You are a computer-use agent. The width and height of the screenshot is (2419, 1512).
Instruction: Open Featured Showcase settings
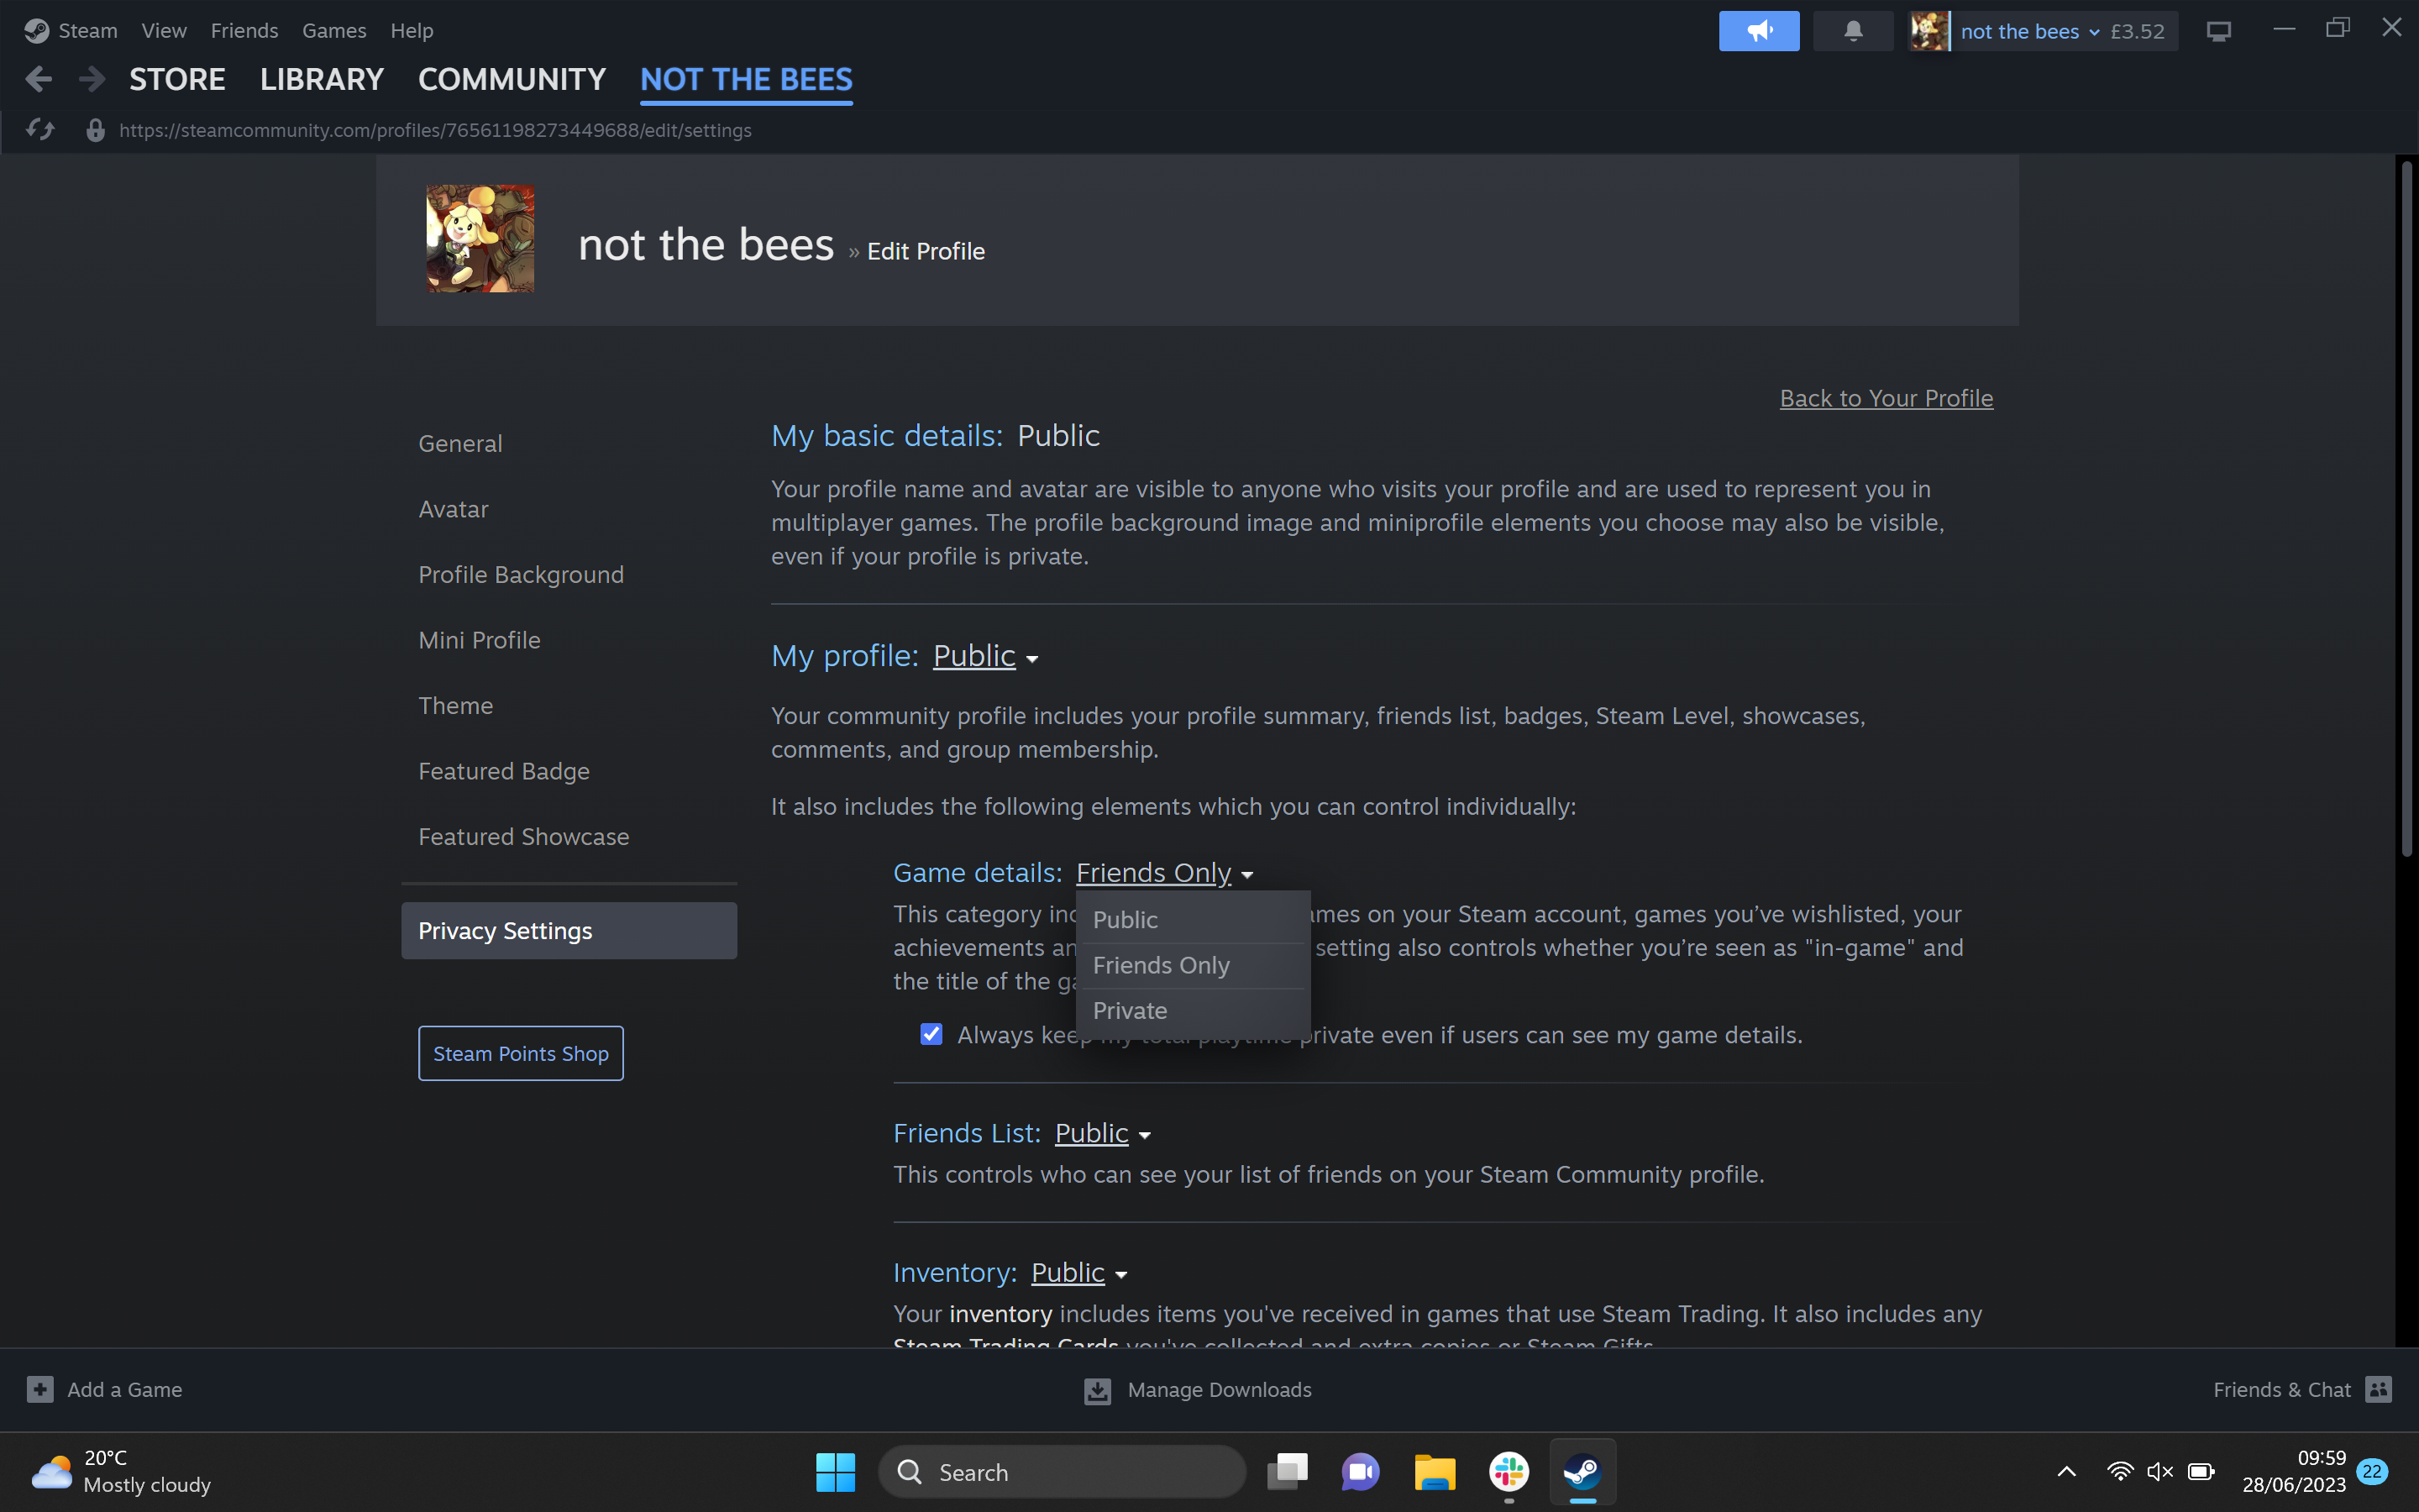[x=524, y=836]
